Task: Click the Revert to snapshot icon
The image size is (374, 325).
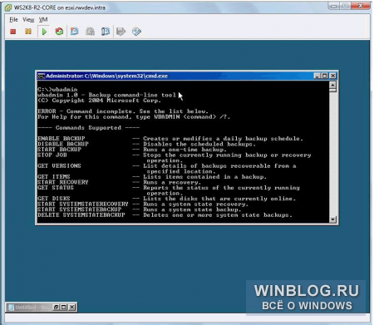Action: (x=90, y=32)
